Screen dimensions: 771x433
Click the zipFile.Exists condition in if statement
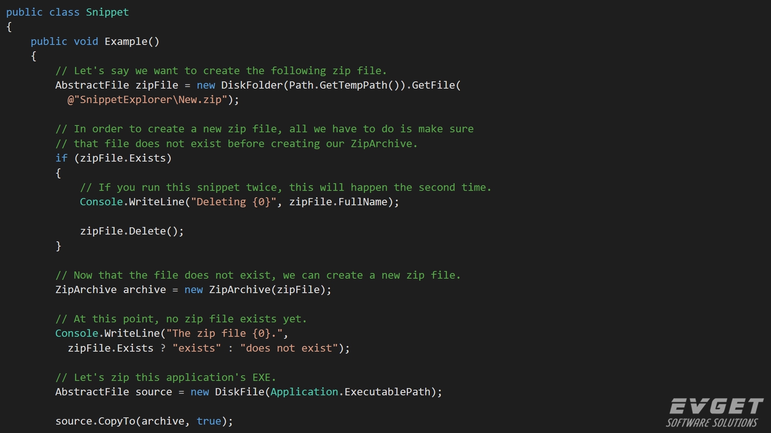pos(123,158)
